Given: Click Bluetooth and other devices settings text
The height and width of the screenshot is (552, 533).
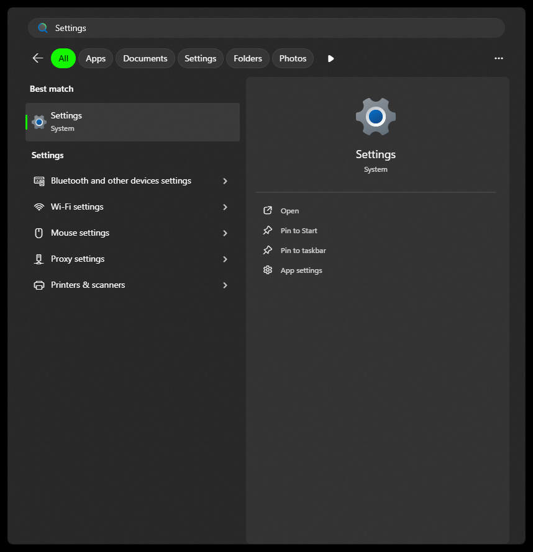Looking at the screenshot, I should coord(121,180).
